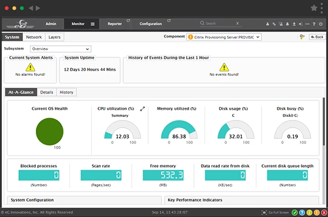Click the sign-in arrow icon in toolbar
This screenshot has height=217, width=328.
click(300, 24)
